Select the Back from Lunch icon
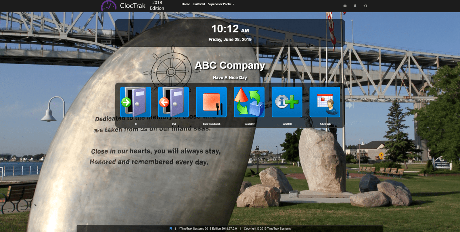The width and height of the screenshot is (460, 232). pyautogui.click(x=211, y=102)
